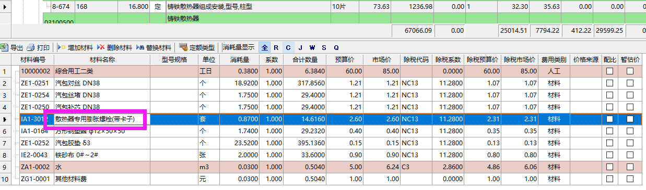
Task: Click the 除税代码 column header
Action: click(416, 60)
